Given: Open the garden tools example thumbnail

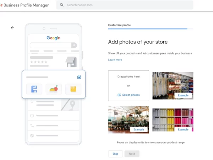Looking at the screenshot, I should pos(173,86).
